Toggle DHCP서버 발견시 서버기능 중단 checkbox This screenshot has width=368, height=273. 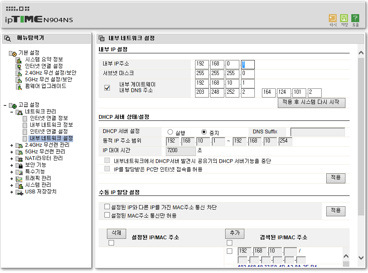click(107, 160)
